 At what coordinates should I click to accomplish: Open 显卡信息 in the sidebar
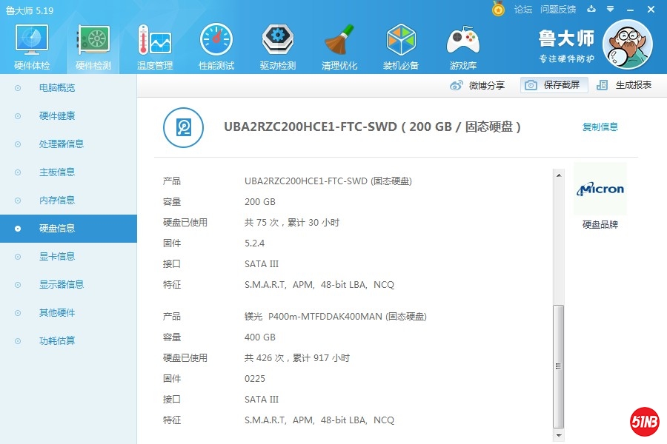57,257
